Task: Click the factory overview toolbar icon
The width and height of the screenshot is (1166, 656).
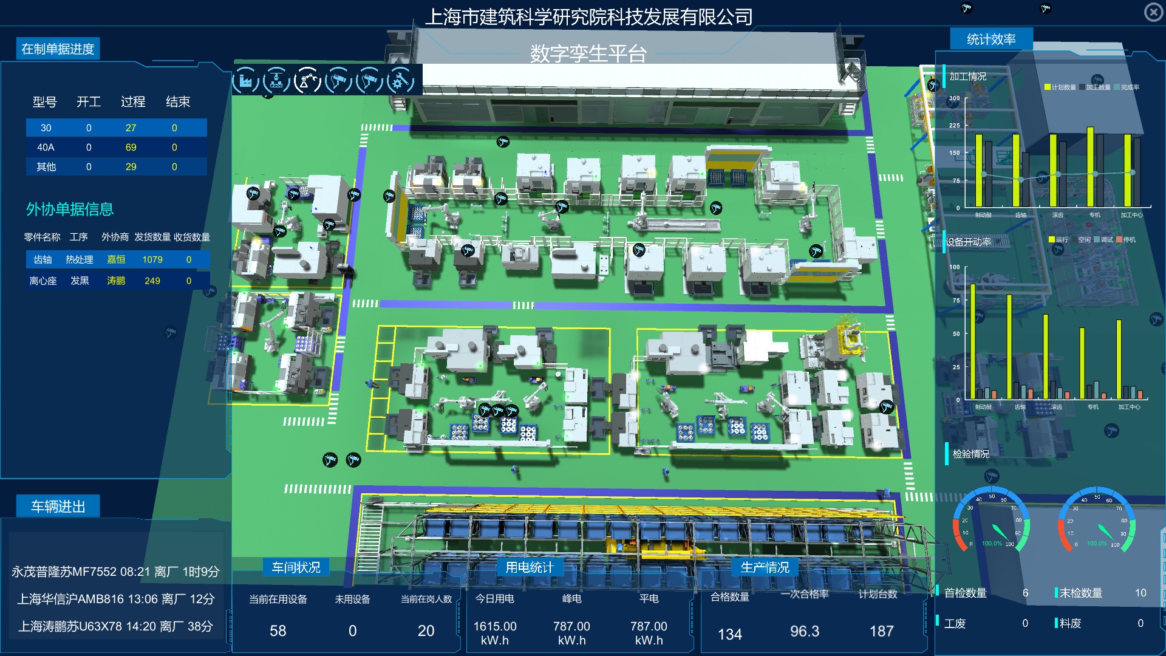Action: 246,81
